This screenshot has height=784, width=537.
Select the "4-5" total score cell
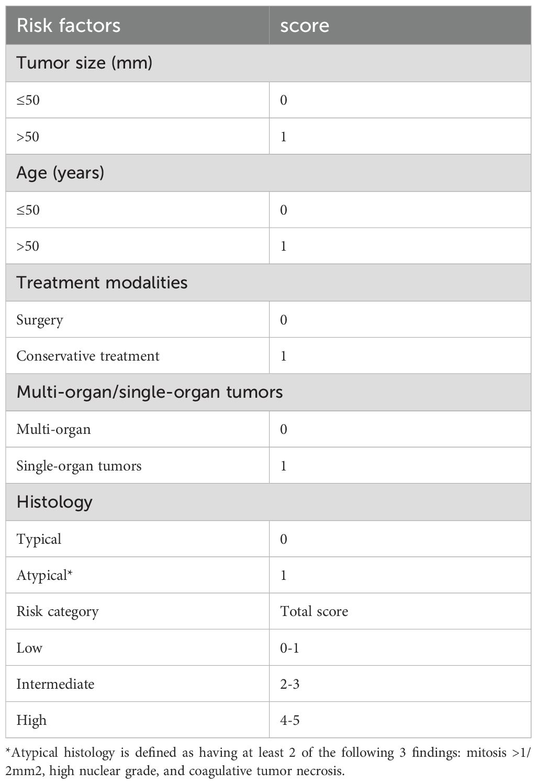(290, 720)
